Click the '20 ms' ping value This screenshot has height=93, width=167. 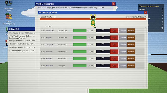(x=91, y=66)
